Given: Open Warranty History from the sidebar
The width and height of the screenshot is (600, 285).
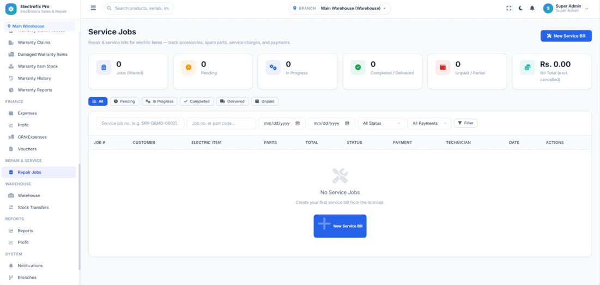Looking at the screenshot, I should (34, 78).
